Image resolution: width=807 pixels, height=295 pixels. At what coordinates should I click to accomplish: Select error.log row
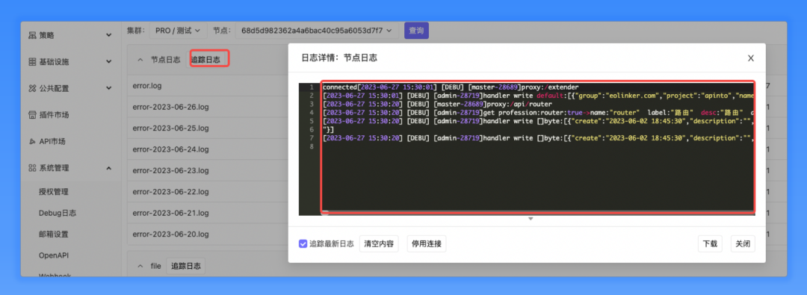(x=208, y=86)
